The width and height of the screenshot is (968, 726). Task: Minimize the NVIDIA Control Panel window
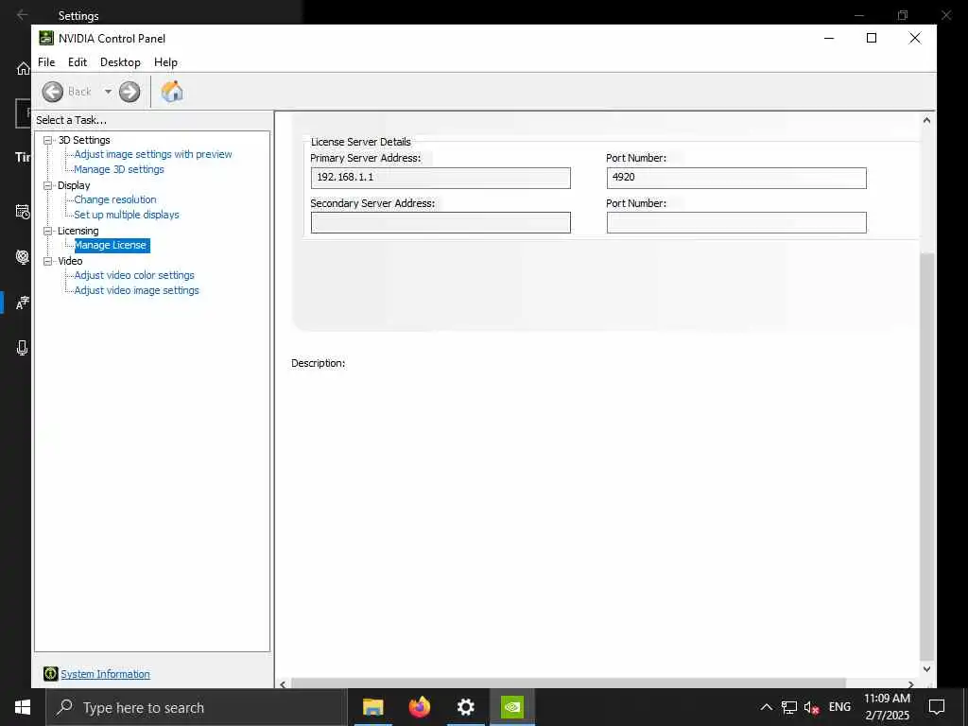click(829, 38)
